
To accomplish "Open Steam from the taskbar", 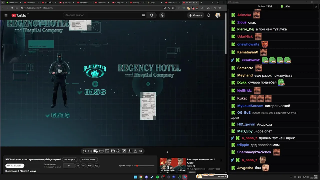I will point(152,177).
